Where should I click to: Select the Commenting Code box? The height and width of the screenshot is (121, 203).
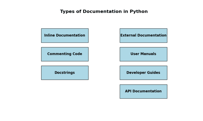(65, 54)
